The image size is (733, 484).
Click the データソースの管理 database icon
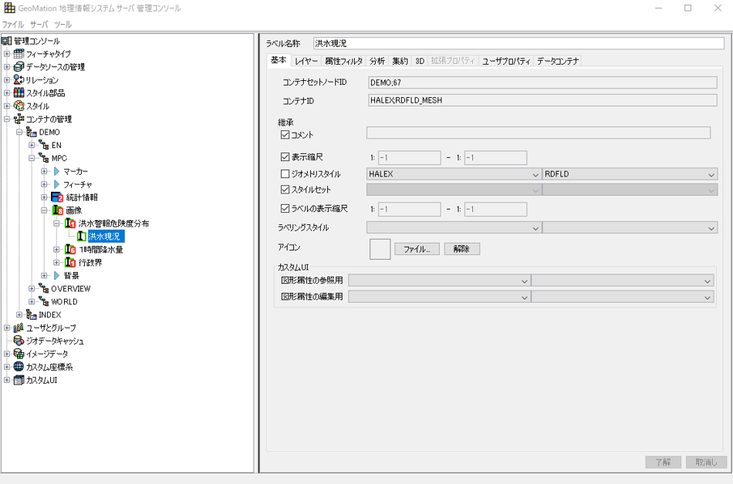(19, 67)
